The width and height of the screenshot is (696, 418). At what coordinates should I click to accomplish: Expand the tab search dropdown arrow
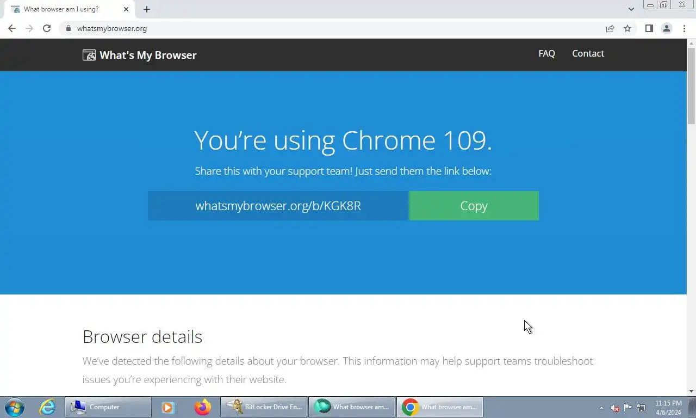631,9
